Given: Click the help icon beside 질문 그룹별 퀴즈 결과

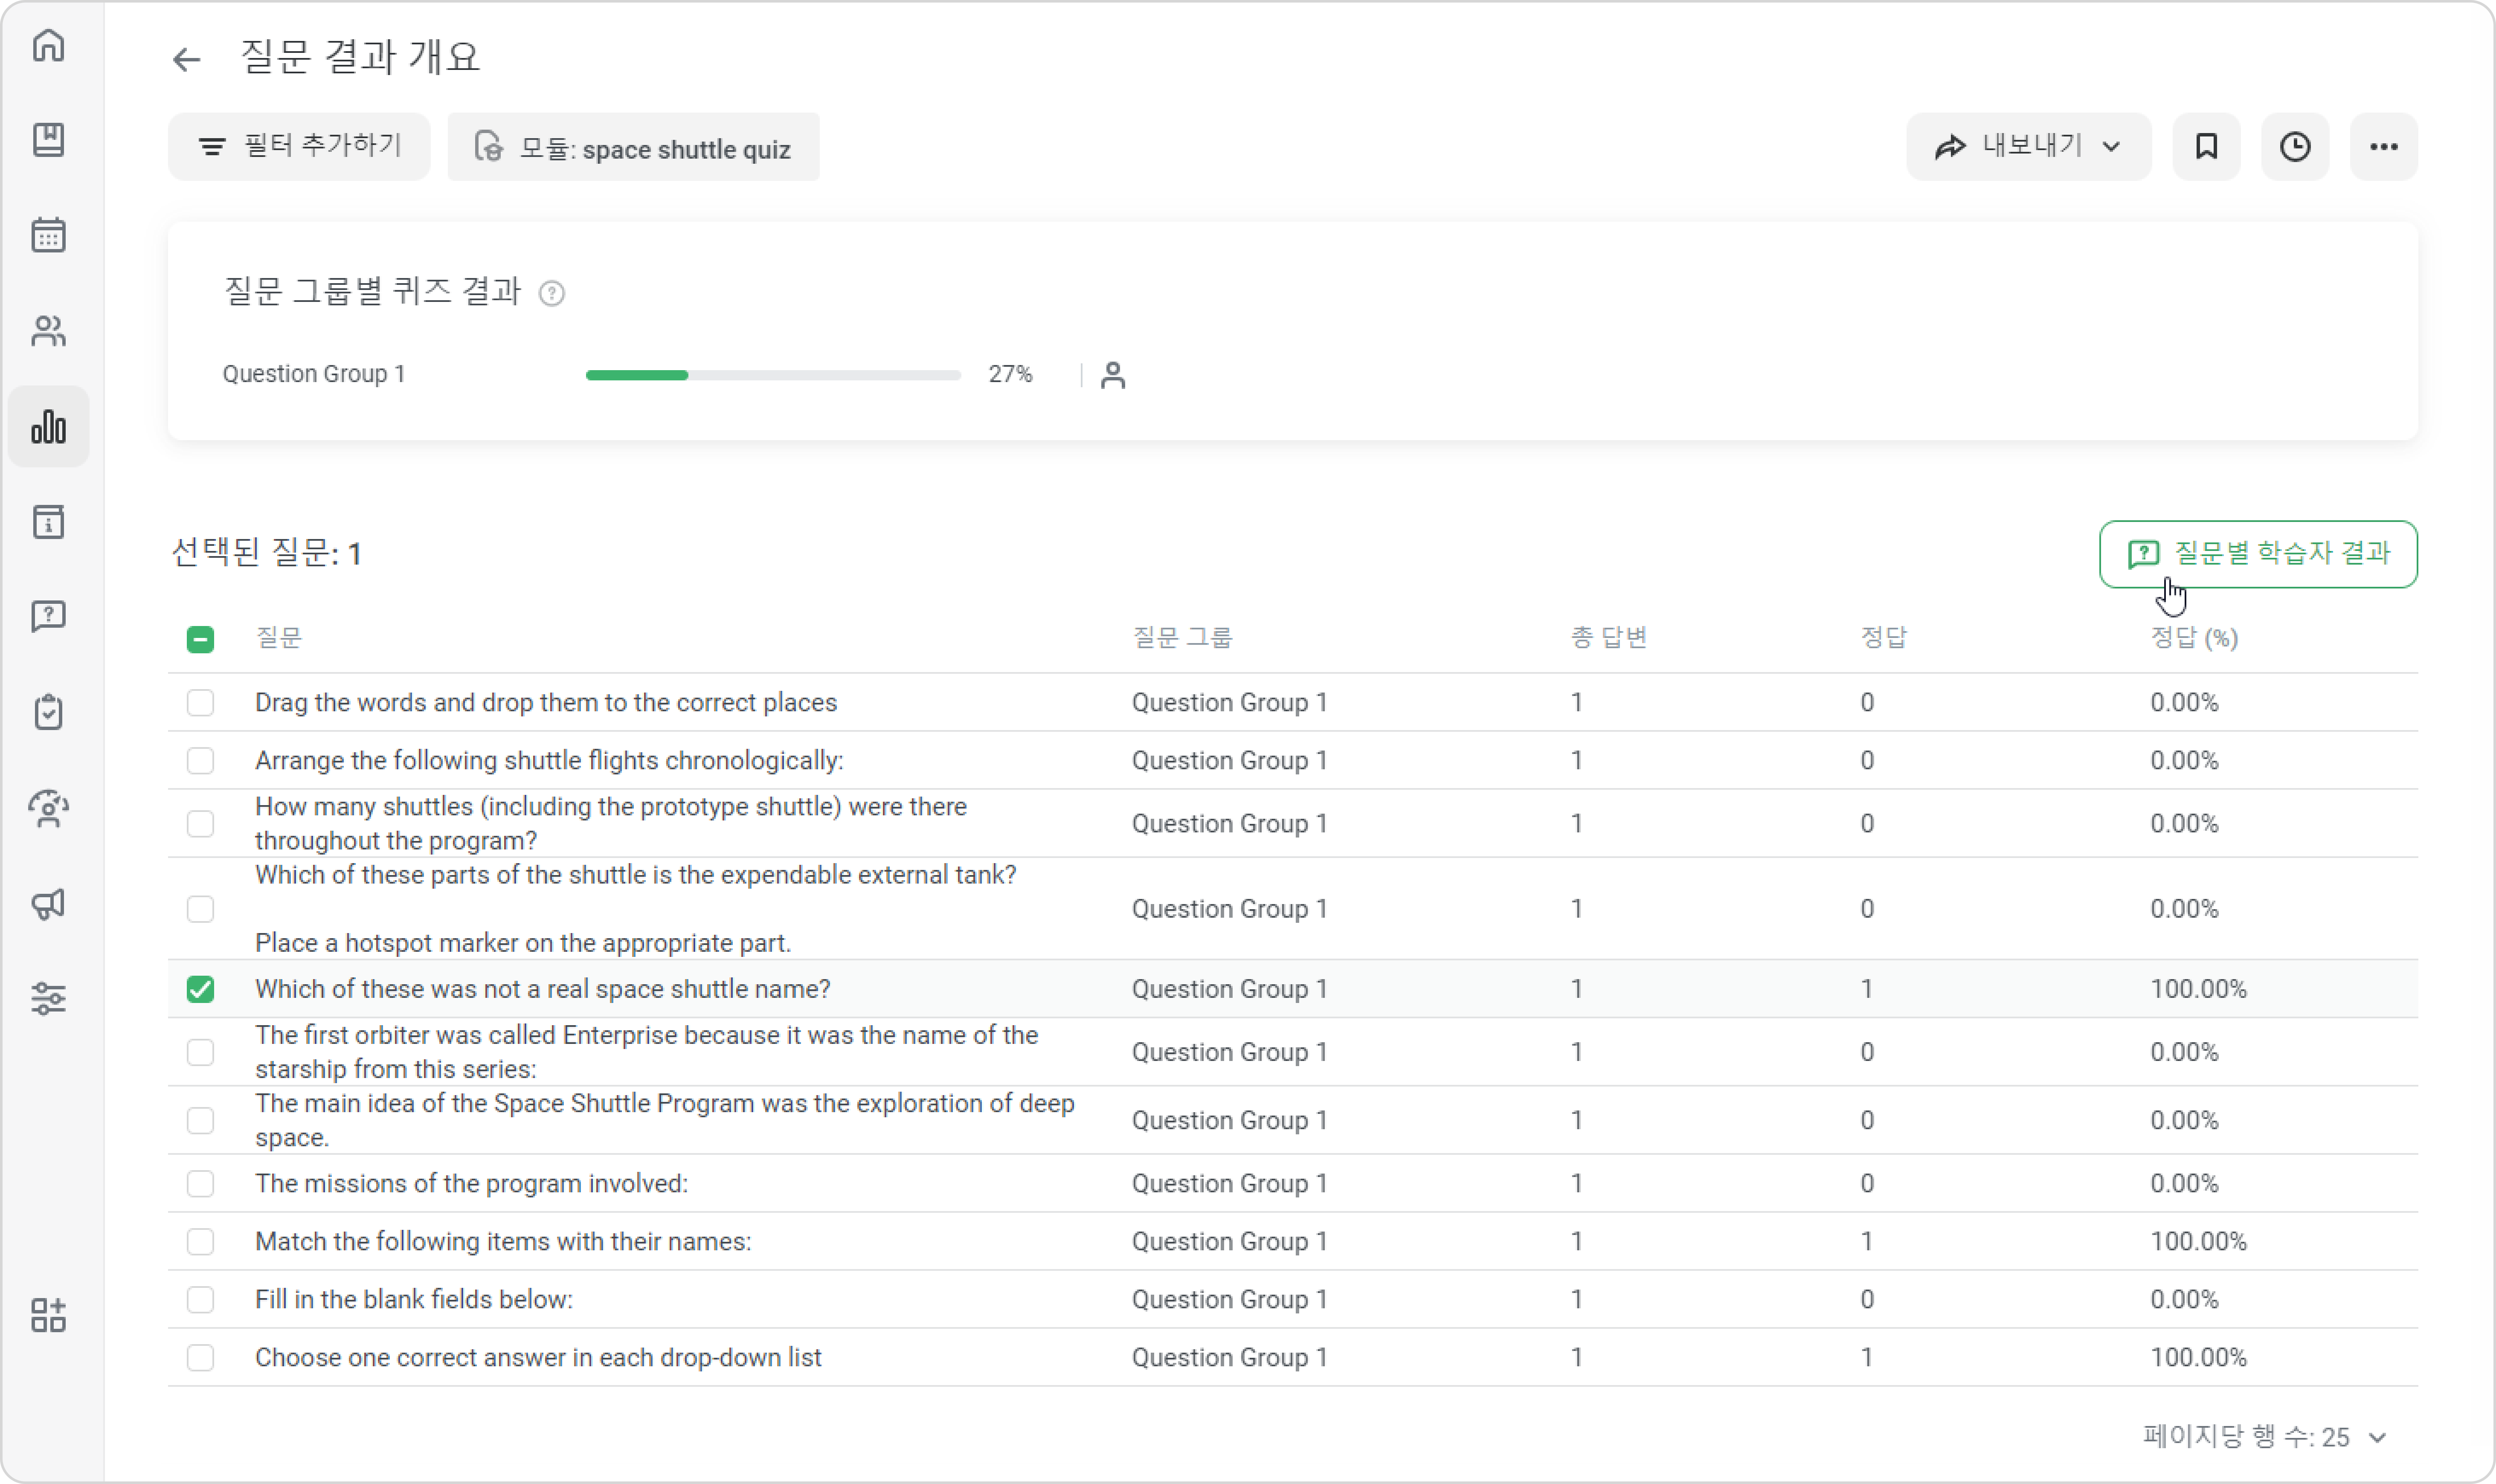Looking at the screenshot, I should (x=552, y=293).
